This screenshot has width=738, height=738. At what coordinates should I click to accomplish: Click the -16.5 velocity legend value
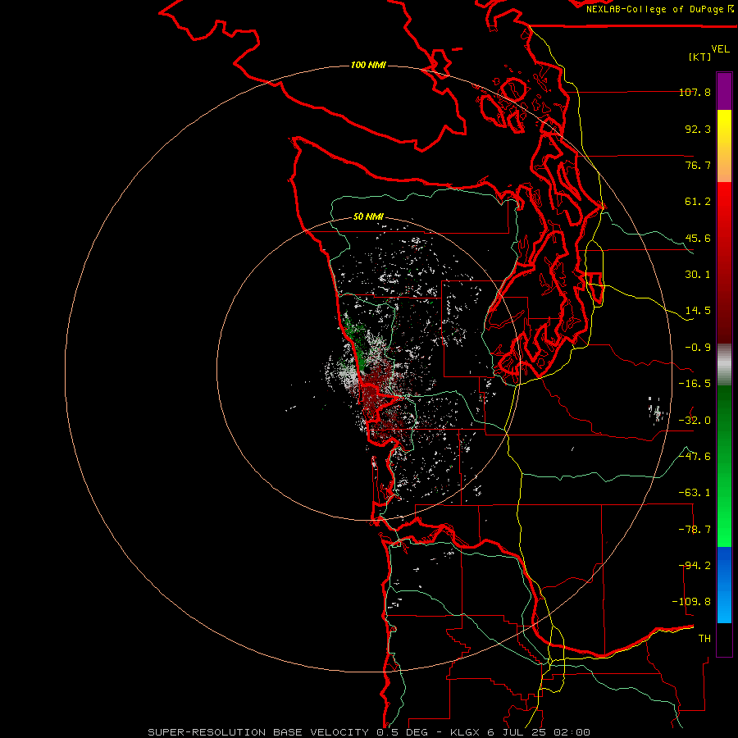tap(695, 384)
